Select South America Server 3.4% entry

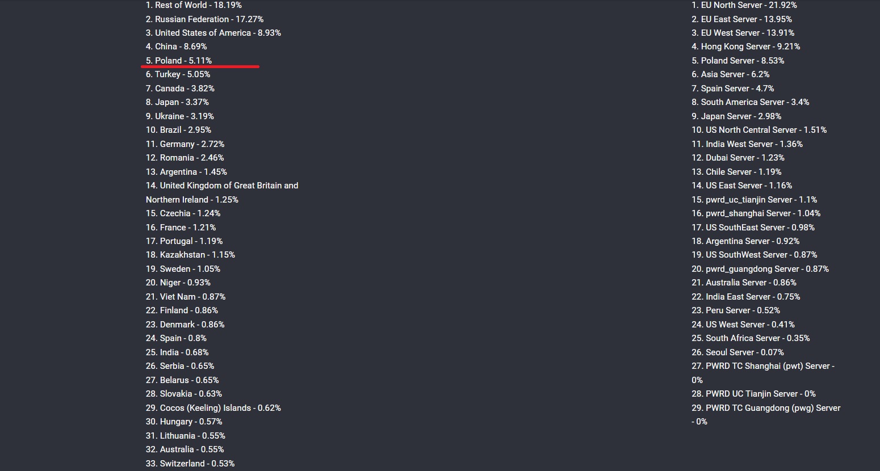pyautogui.click(x=750, y=102)
